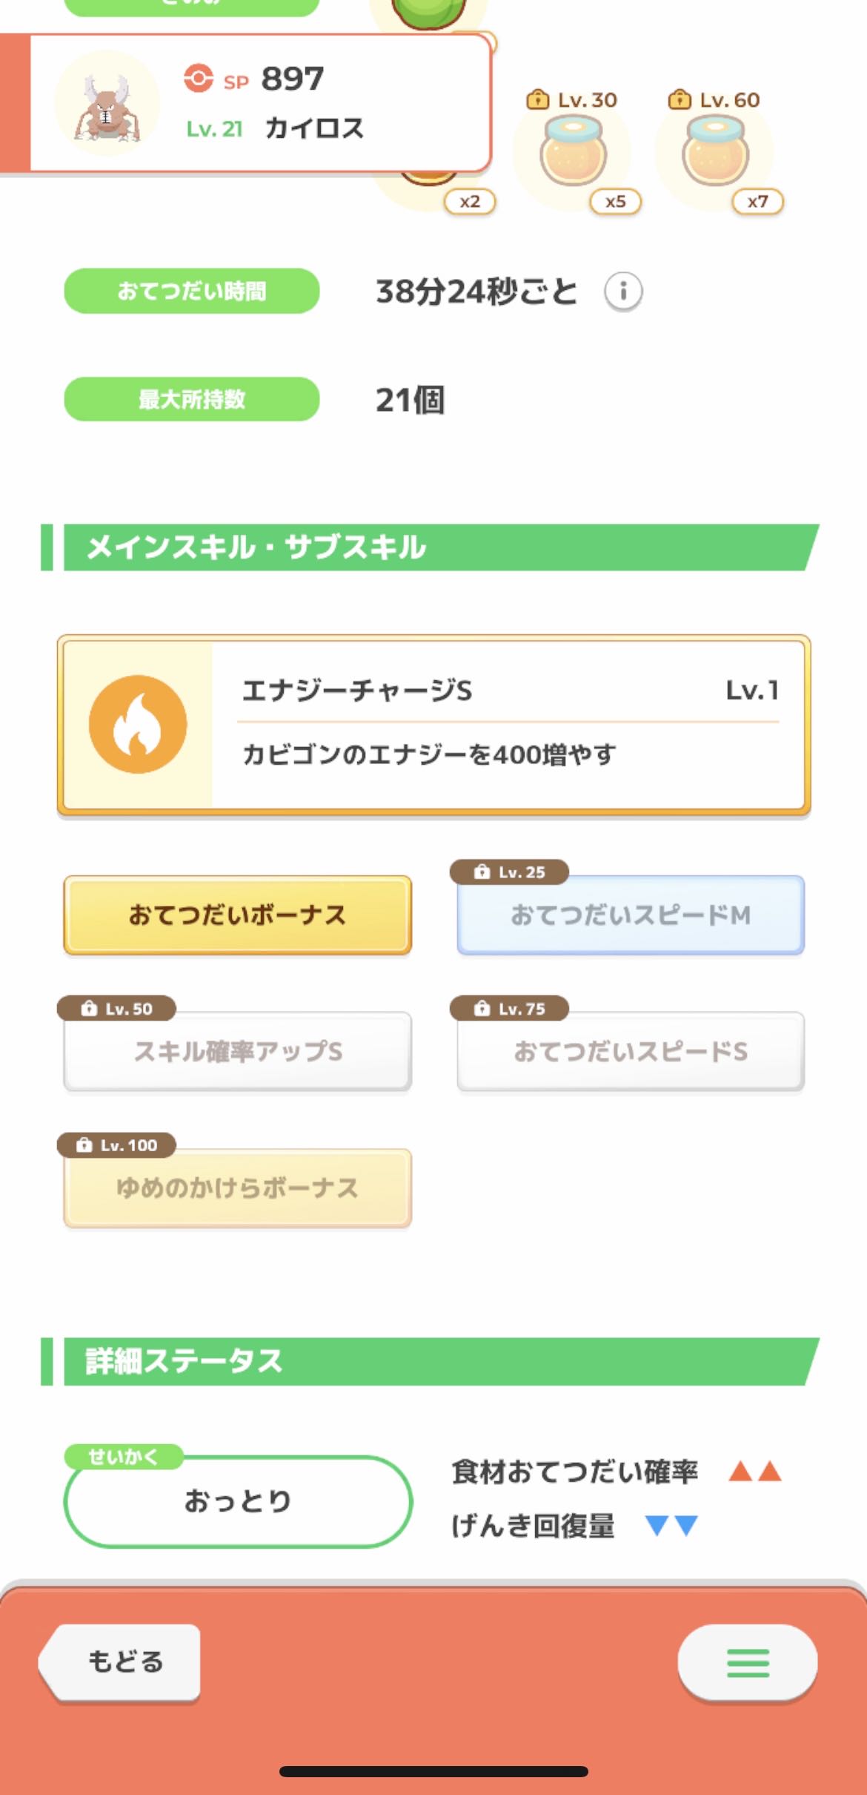Open the green hamburger menu button
Screen dimensions: 867x1795
(747, 1662)
